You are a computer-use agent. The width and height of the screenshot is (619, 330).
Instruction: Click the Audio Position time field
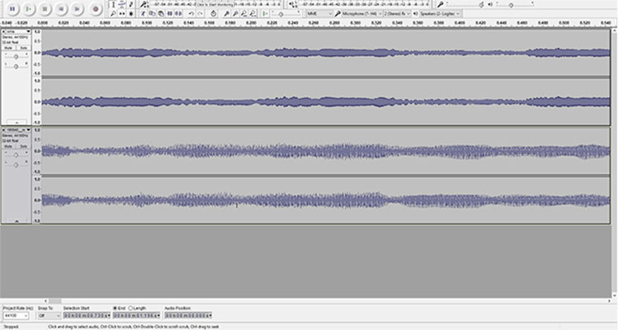point(188,315)
